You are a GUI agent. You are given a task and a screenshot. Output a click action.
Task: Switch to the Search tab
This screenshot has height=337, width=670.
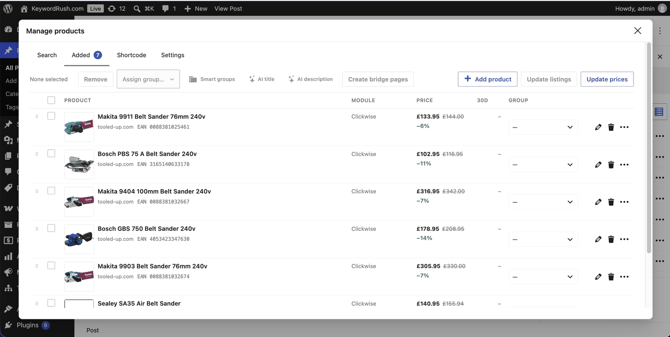(47, 55)
